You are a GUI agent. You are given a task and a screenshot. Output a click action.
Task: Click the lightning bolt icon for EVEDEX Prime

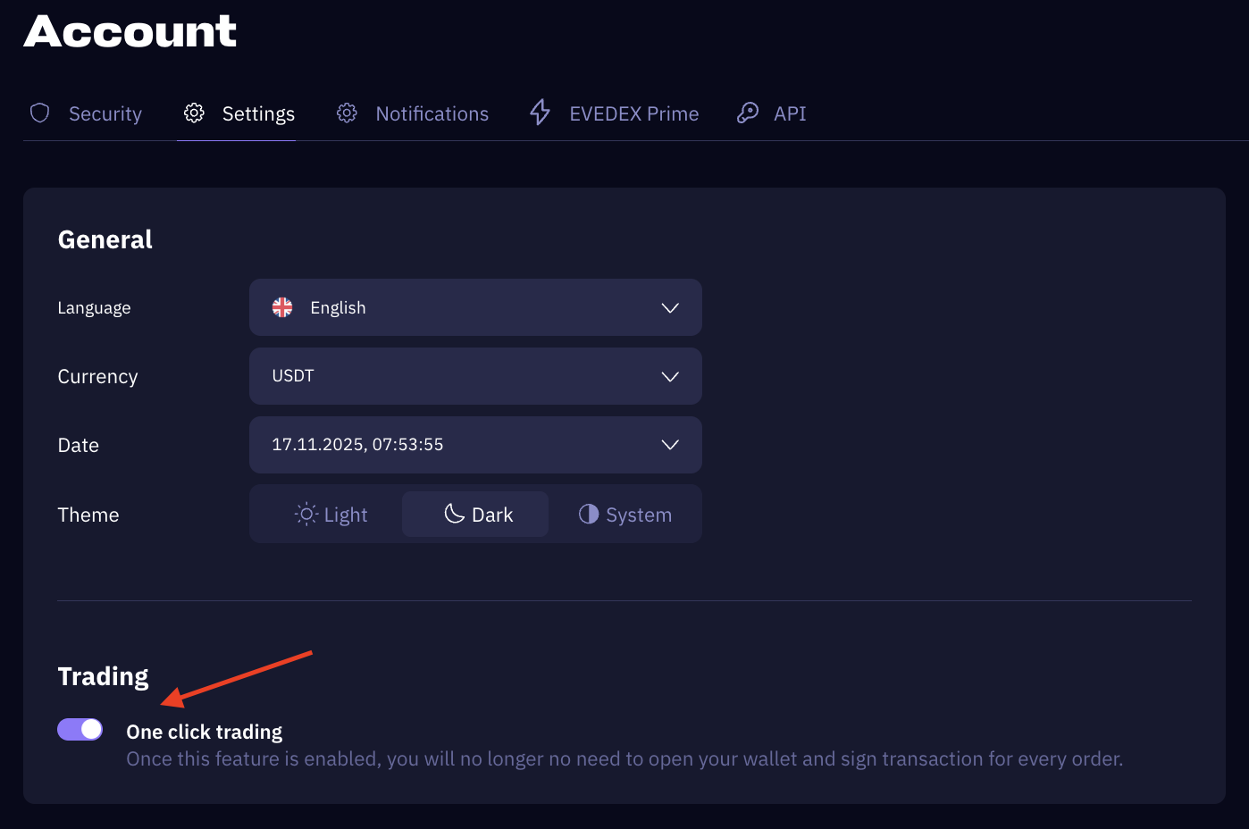tap(540, 113)
